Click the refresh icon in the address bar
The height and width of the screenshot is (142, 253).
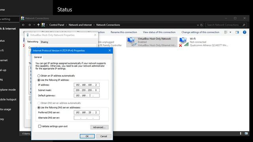(201, 25)
